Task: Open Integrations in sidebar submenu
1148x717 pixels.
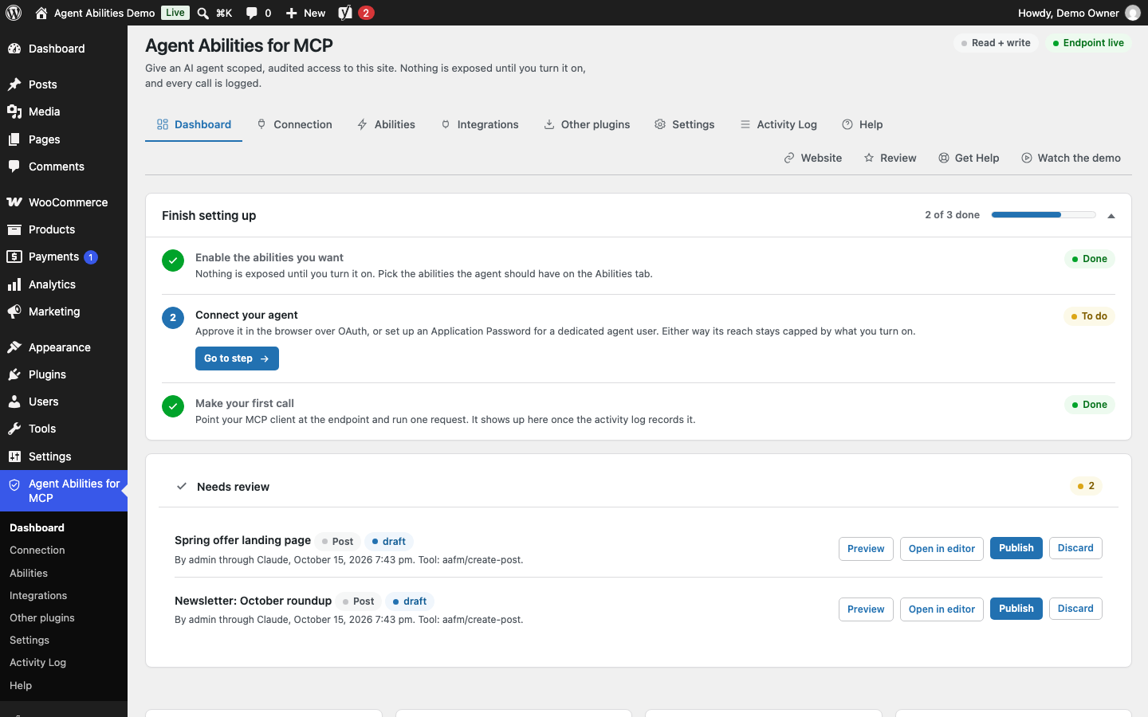Action: coord(64,596)
